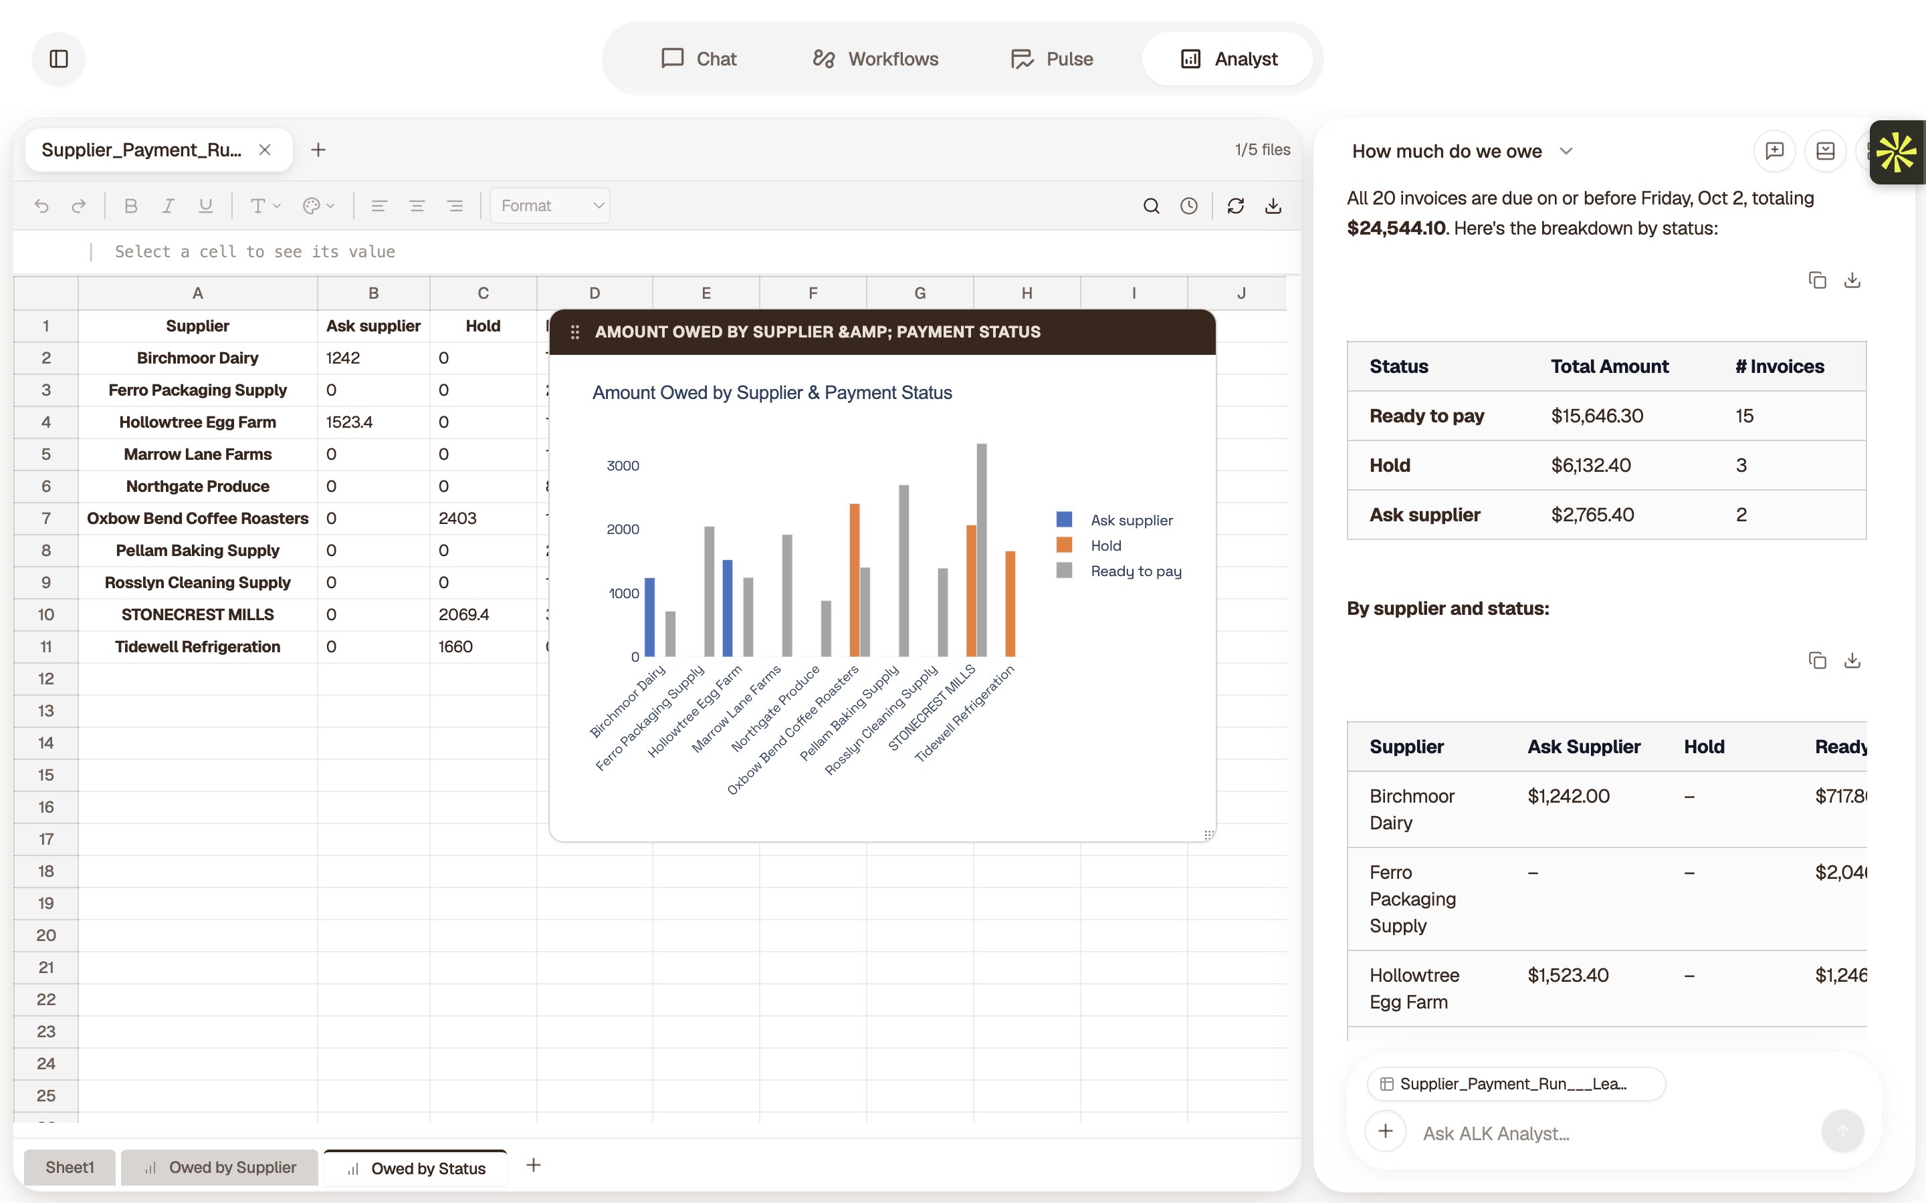Copy the status breakdown table
1926x1203 pixels.
[x=1817, y=280]
